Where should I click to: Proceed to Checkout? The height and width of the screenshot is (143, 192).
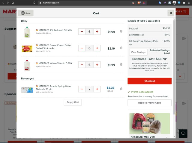pos(149,81)
